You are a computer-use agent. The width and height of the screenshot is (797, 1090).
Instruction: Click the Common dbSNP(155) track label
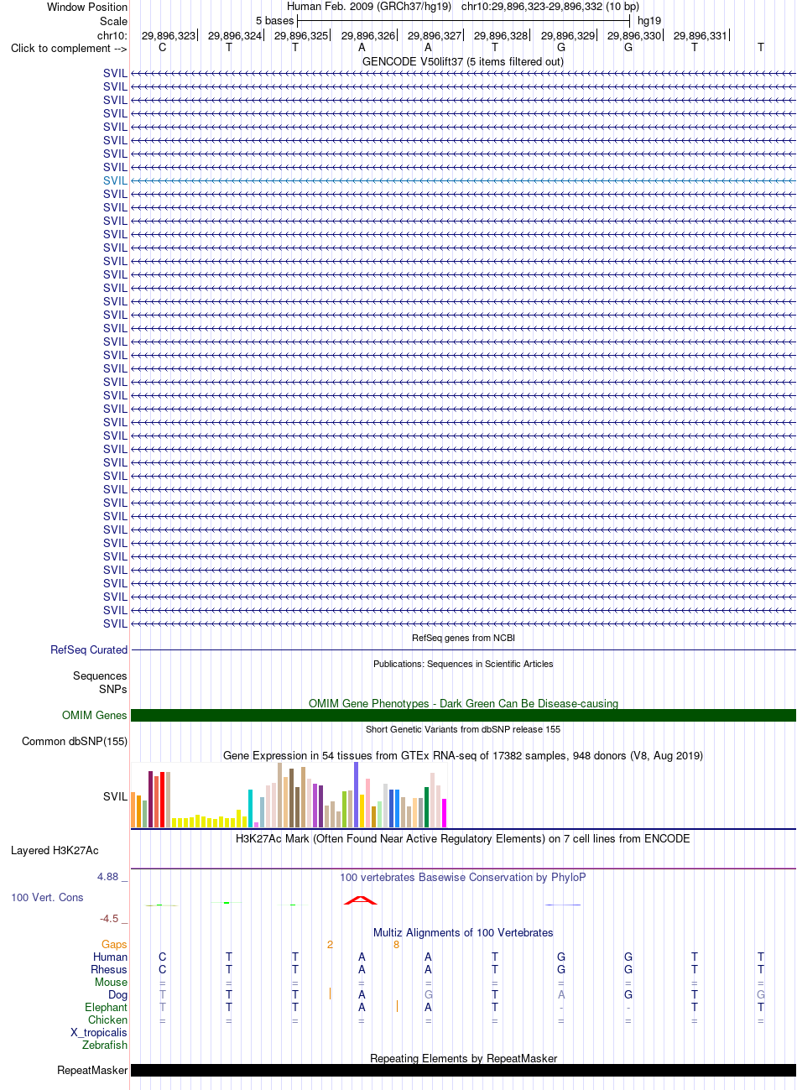click(75, 741)
